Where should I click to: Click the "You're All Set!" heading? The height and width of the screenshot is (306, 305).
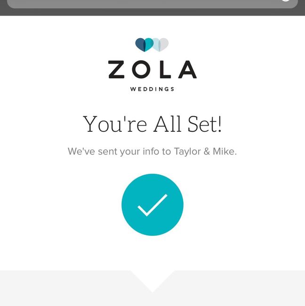click(152, 124)
